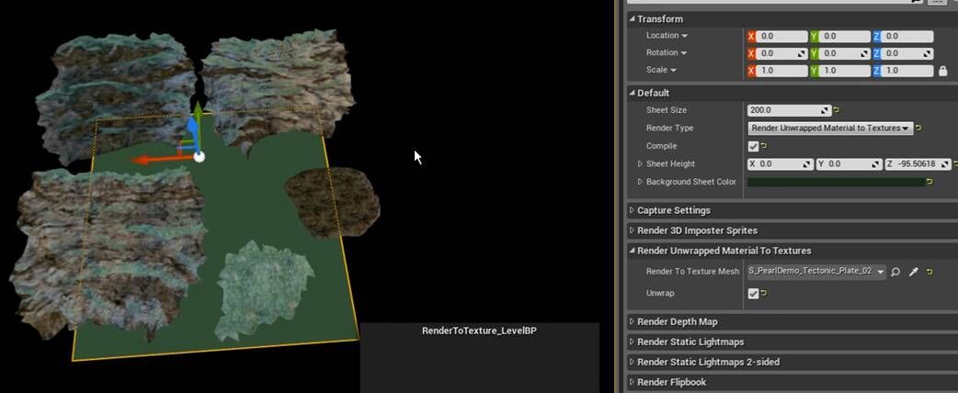Screen dimensions: 958x393
Task: Reset Render Type to default arrow
Action: tap(919, 129)
